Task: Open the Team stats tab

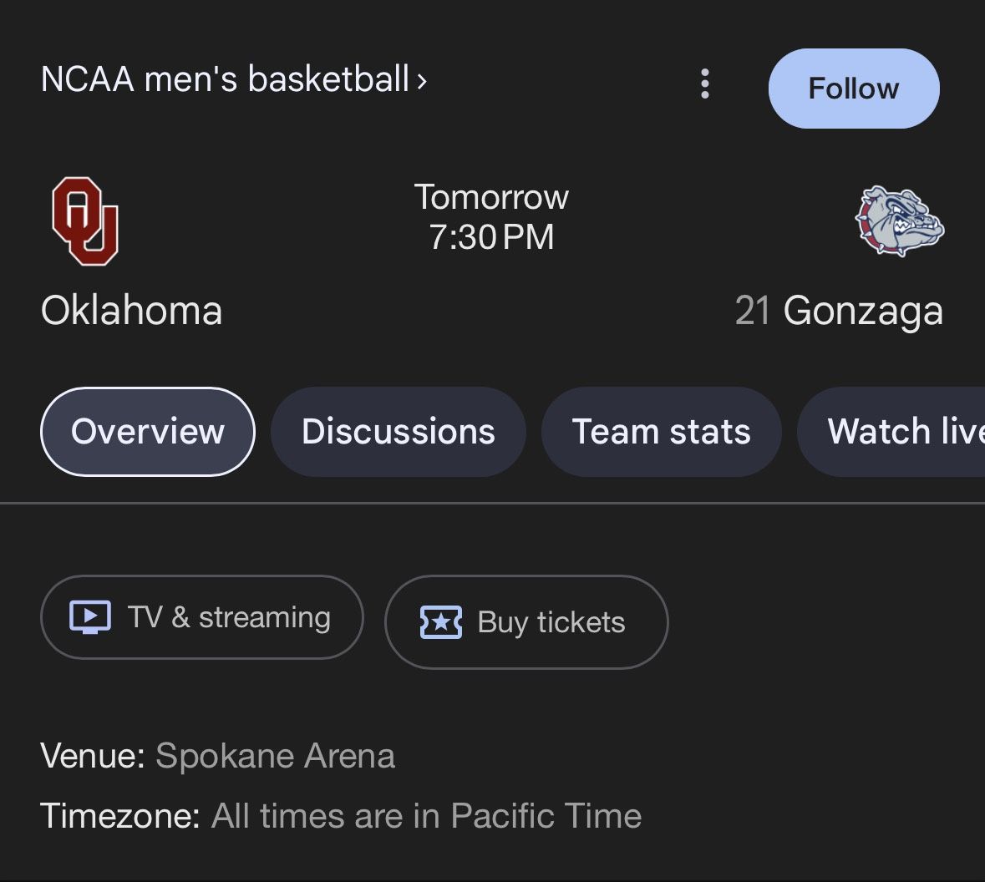Action: pyautogui.click(x=661, y=431)
